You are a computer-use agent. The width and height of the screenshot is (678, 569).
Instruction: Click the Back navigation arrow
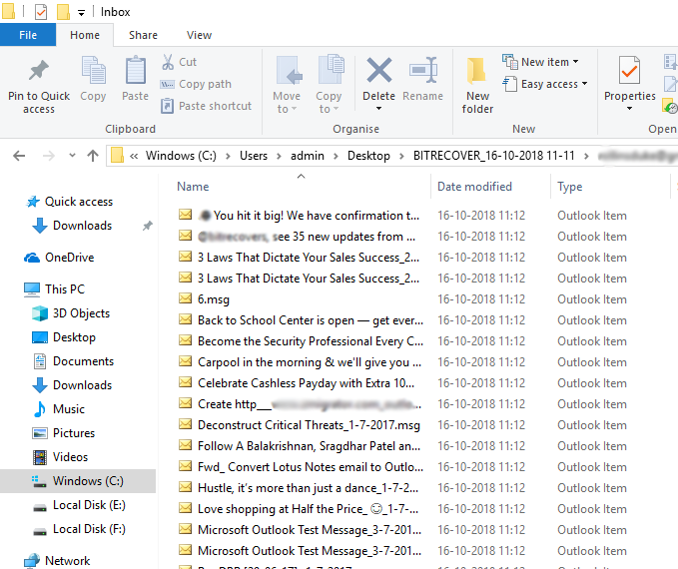coord(19,156)
